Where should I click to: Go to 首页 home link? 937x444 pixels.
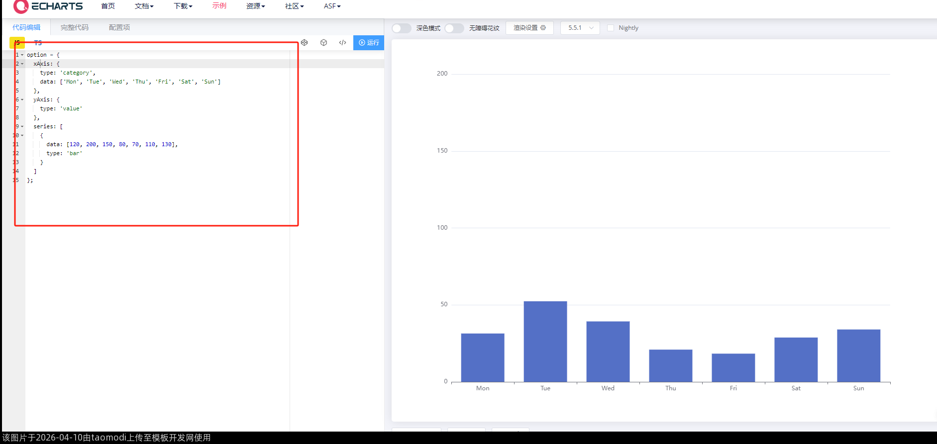[107, 6]
